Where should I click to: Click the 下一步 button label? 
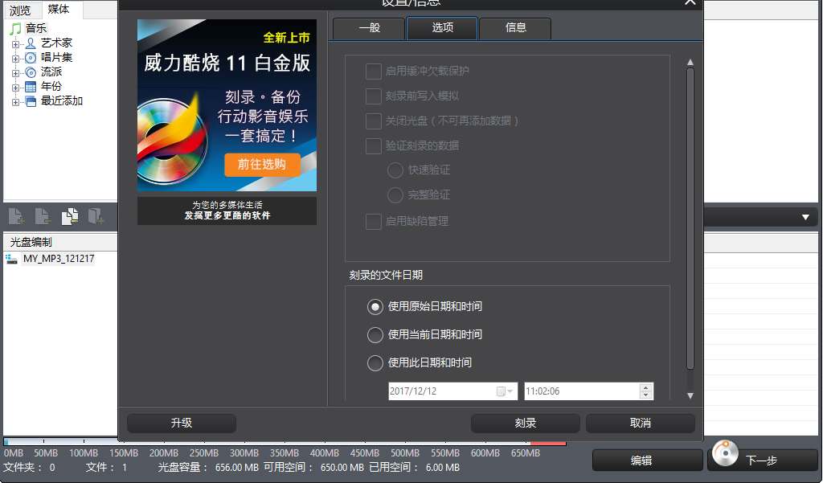coord(762,461)
